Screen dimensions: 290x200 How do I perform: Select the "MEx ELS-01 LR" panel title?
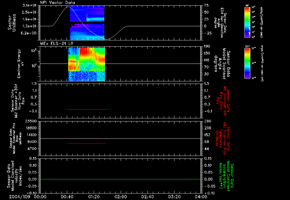coord(57,44)
